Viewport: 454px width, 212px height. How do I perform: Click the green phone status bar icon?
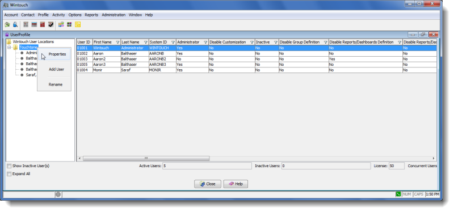[x=398, y=194]
